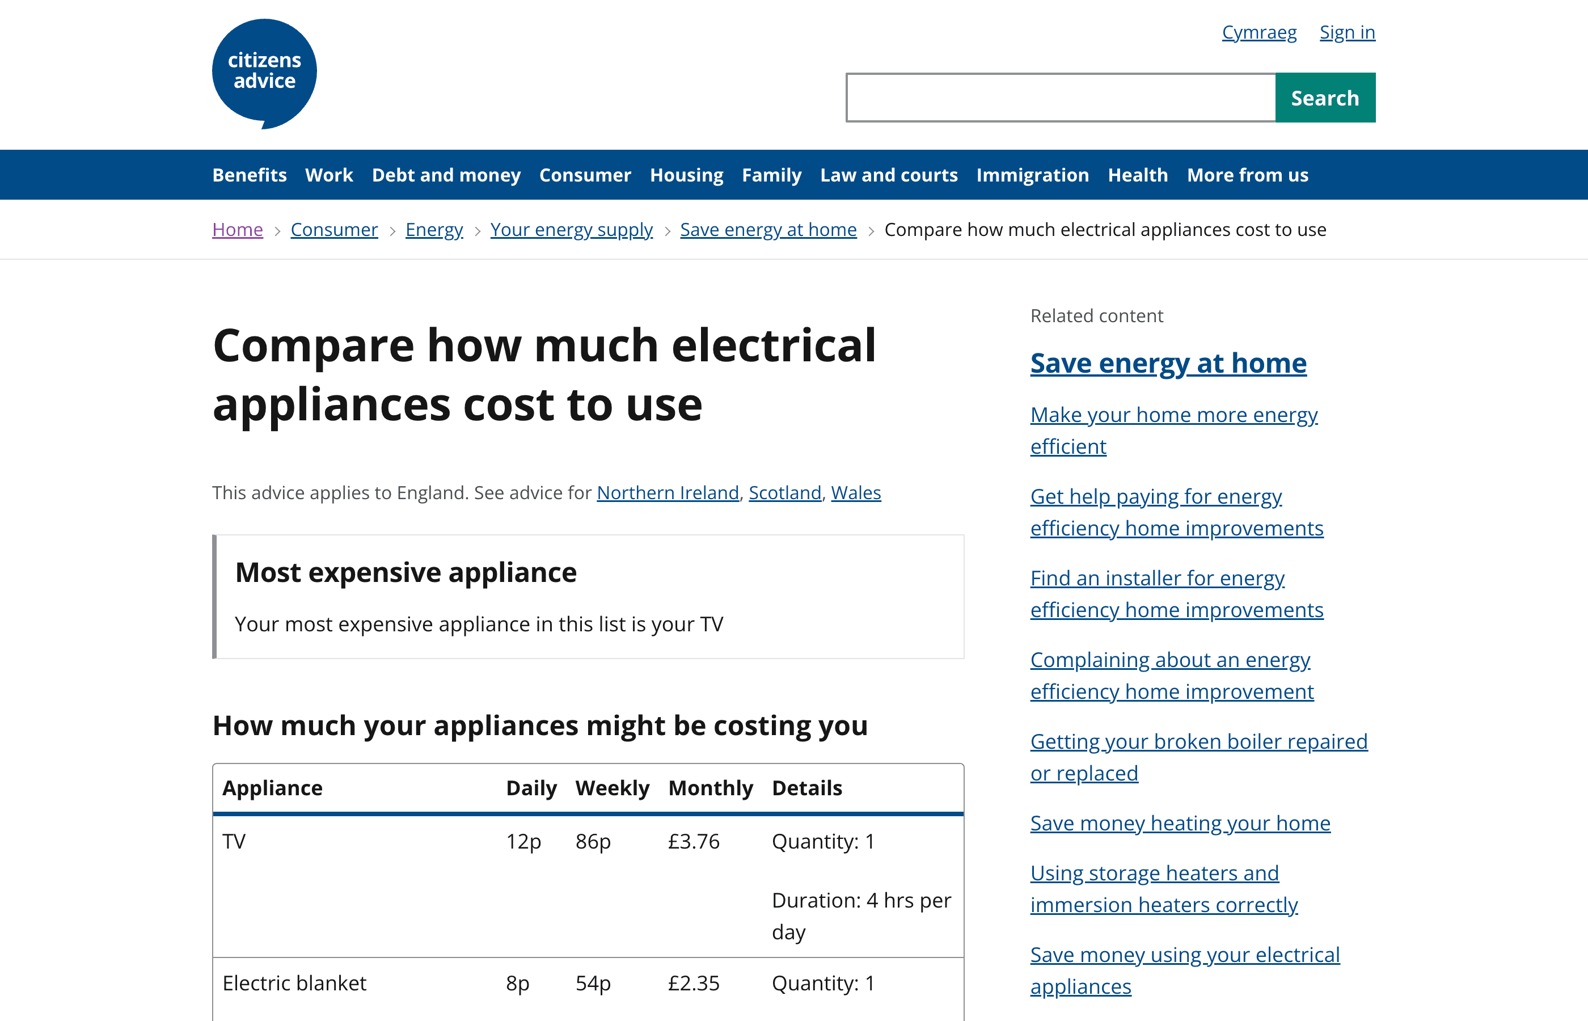Open Complaining about an energy efficiency improvement
This screenshot has width=1588, height=1021.
pyautogui.click(x=1171, y=675)
